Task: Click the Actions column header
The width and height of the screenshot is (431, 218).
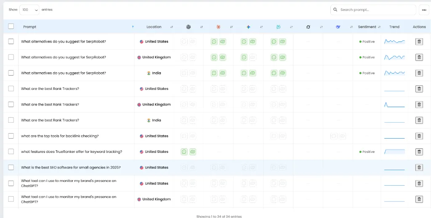Action: 419,27
